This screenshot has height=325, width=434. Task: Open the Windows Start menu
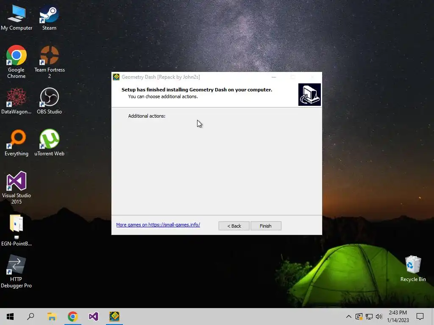(10, 317)
